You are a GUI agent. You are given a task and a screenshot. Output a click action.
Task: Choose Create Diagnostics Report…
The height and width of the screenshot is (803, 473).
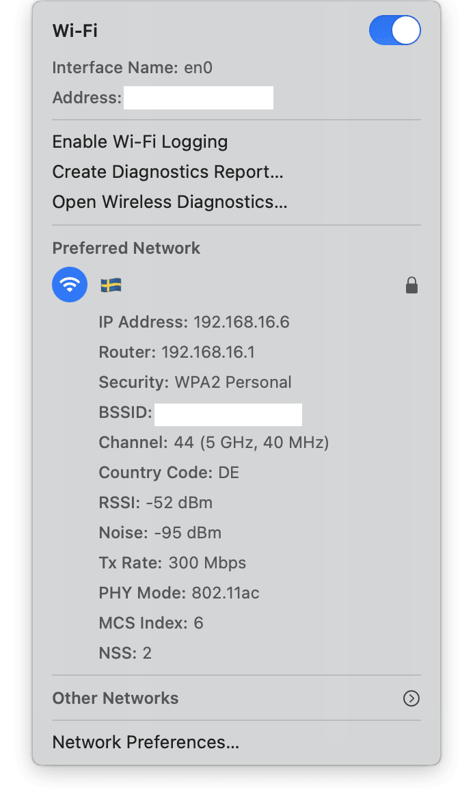pyautogui.click(x=167, y=172)
